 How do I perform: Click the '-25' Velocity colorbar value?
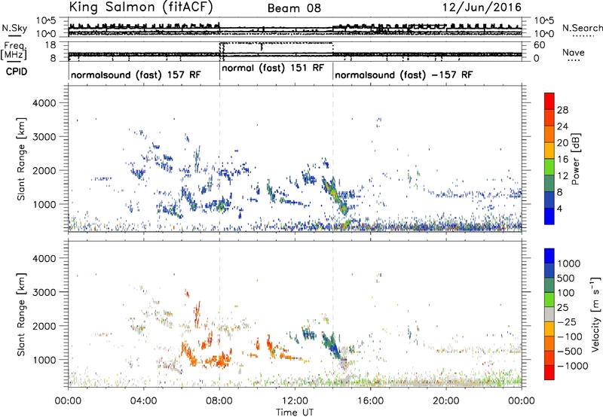(568, 321)
